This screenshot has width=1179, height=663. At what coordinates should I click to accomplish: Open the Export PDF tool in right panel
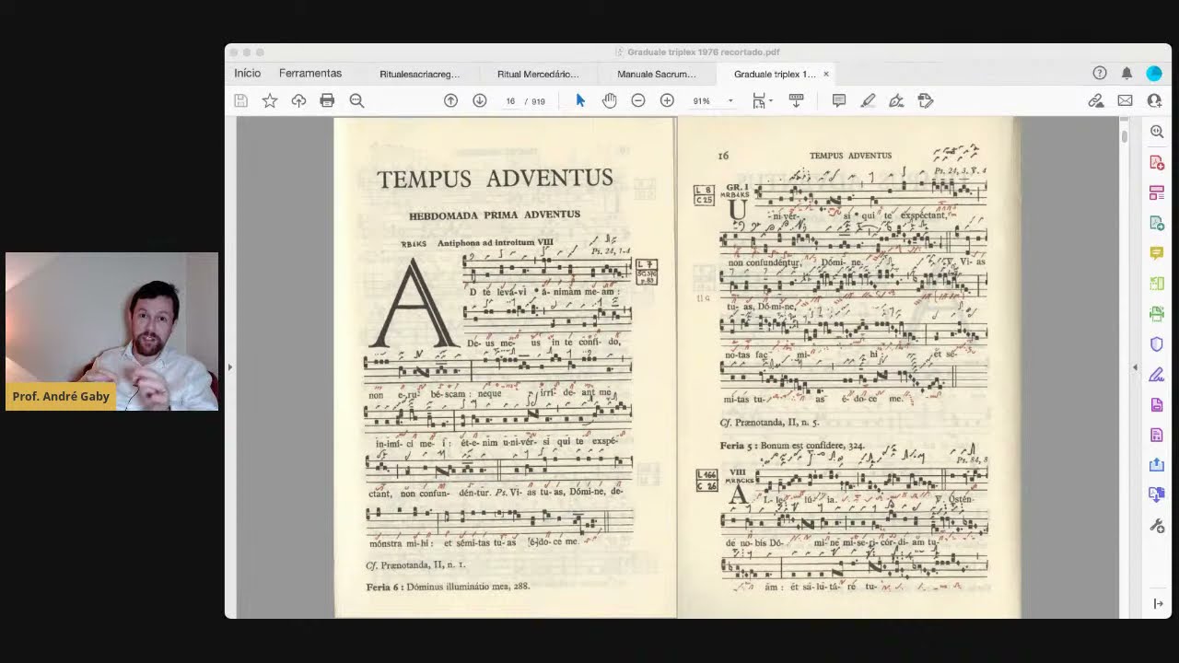coord(1157,223)
